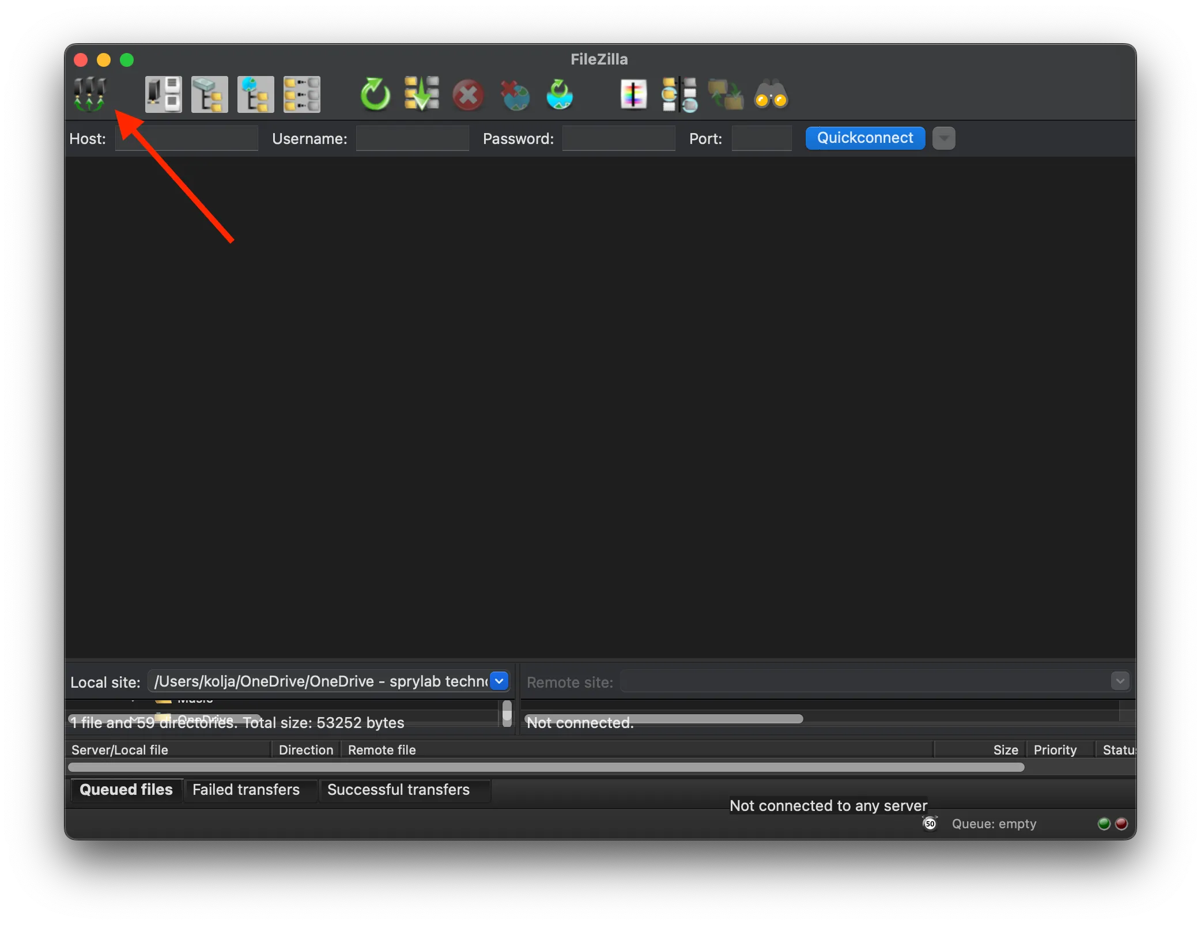Expand the Local site path dropdown
The image size is (1201, 925).
pos(499,681)
